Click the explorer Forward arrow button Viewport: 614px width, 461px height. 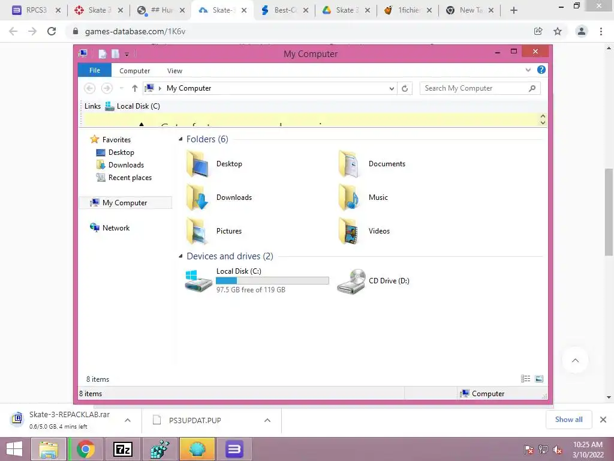point(107,88)
